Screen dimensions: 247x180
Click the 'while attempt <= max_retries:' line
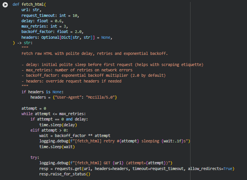tap(54, 114)
